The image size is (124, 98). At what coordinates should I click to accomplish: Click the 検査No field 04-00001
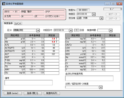[x=83, y=10]
